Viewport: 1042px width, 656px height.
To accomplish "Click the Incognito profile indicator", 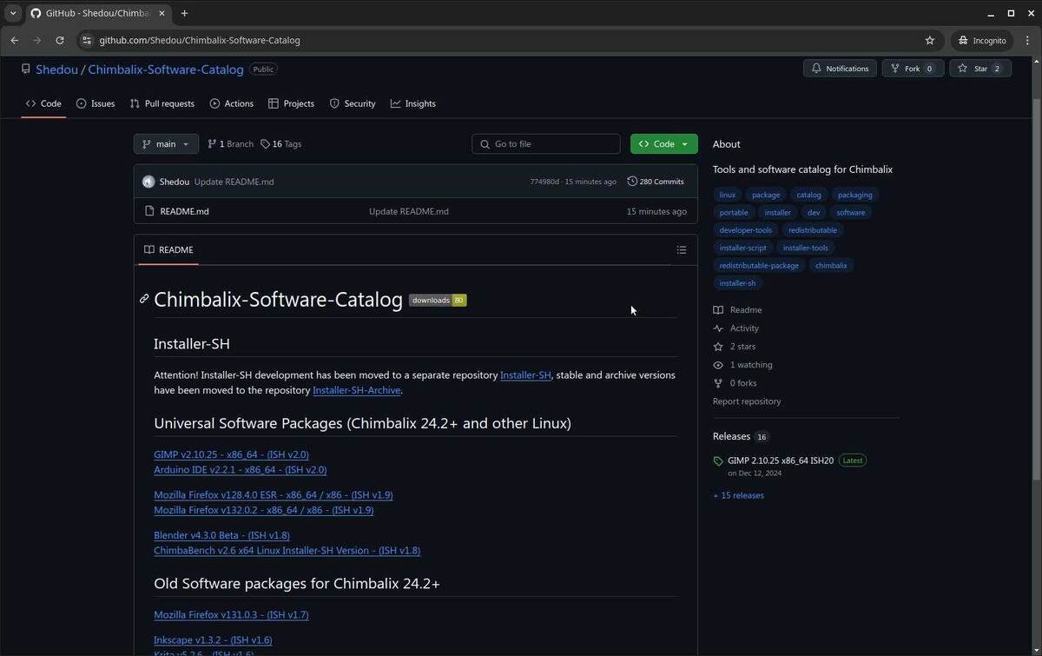I will 982,40.
